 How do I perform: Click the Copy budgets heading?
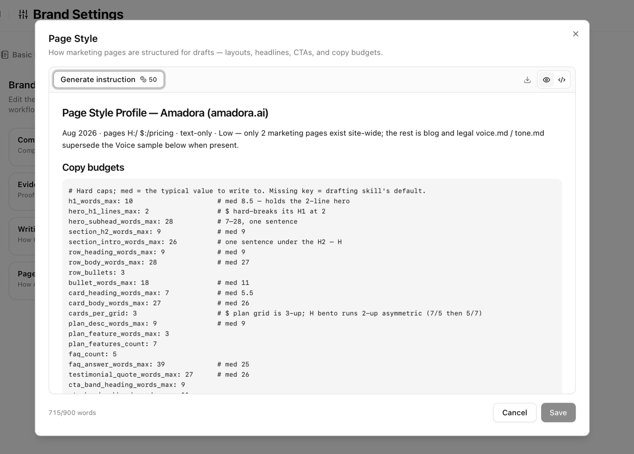pos(93,167)
